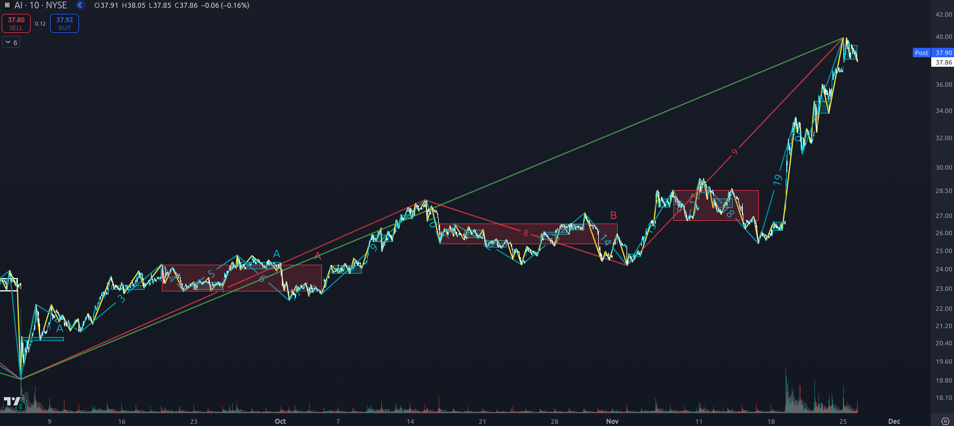954x426 pixels.
Task: Click the Nov label on time axis
Action: (x=612, y=421)
